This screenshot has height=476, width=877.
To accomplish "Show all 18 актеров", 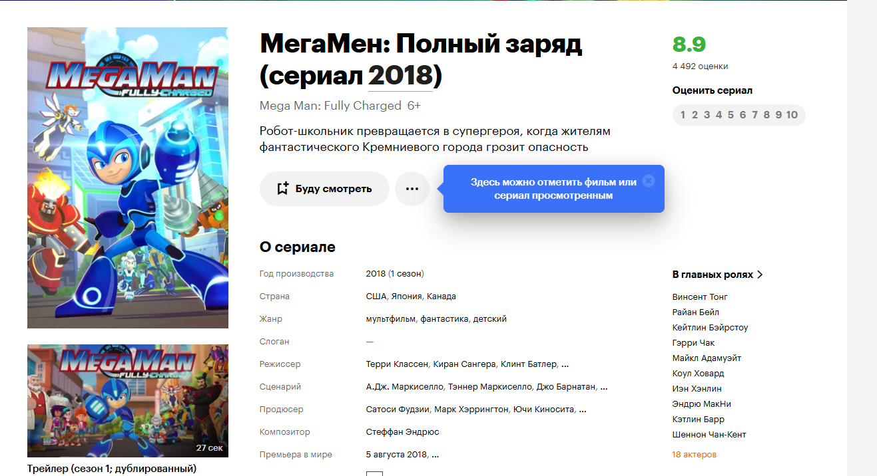I will coord(695,455).
